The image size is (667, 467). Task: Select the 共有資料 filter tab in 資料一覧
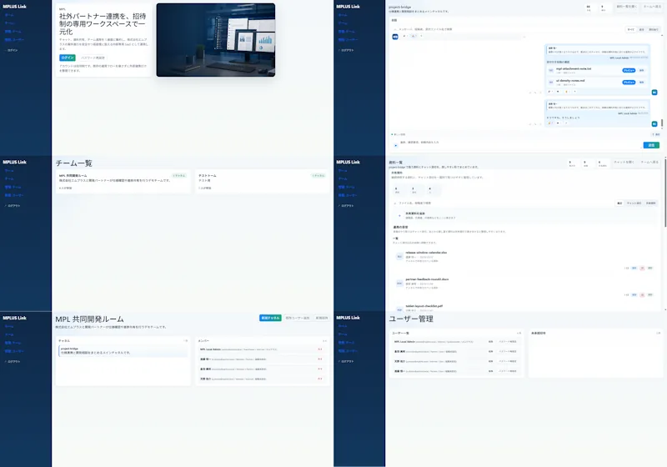651,203
